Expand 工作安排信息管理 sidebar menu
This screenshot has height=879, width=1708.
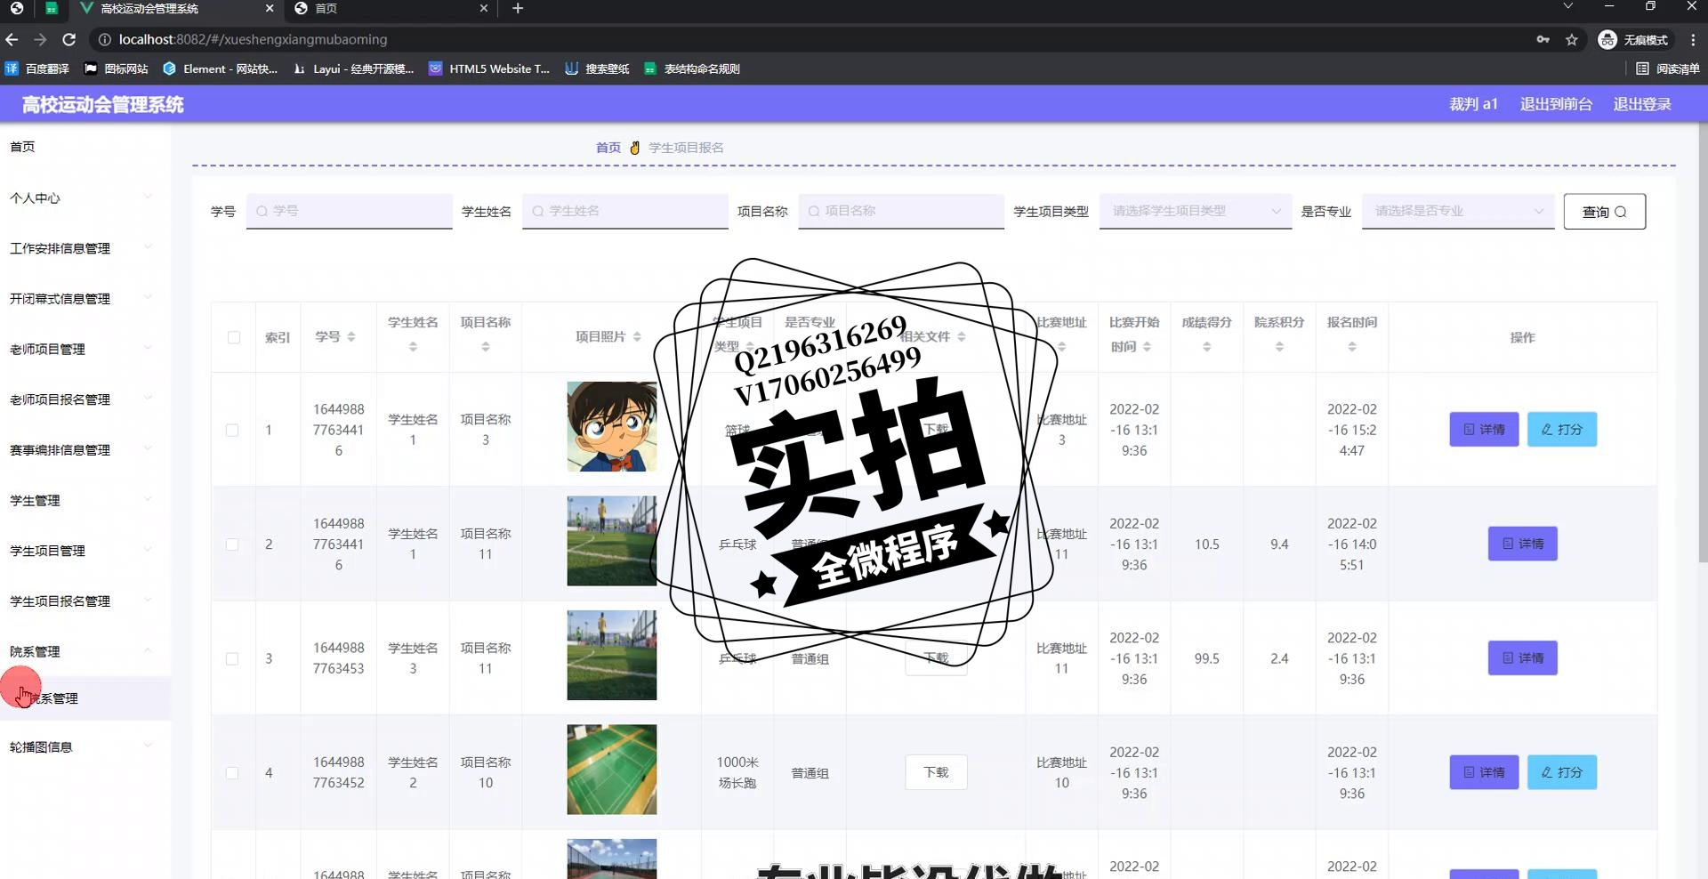[x=85, y=248]
